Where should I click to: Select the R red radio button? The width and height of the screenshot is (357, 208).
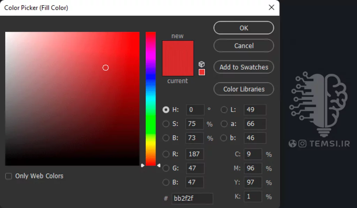166,154
